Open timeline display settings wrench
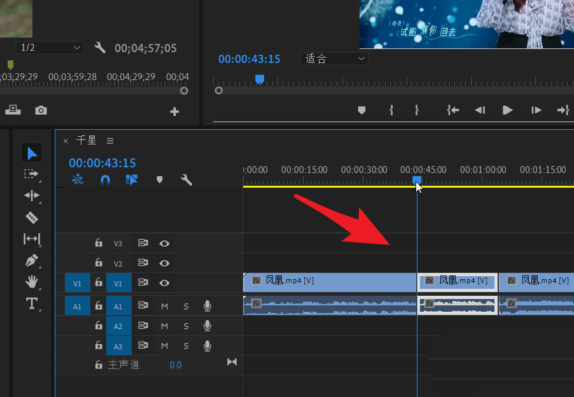Image resolution: width=574 pixels, height=397 pixels. (x=186, y=180)
